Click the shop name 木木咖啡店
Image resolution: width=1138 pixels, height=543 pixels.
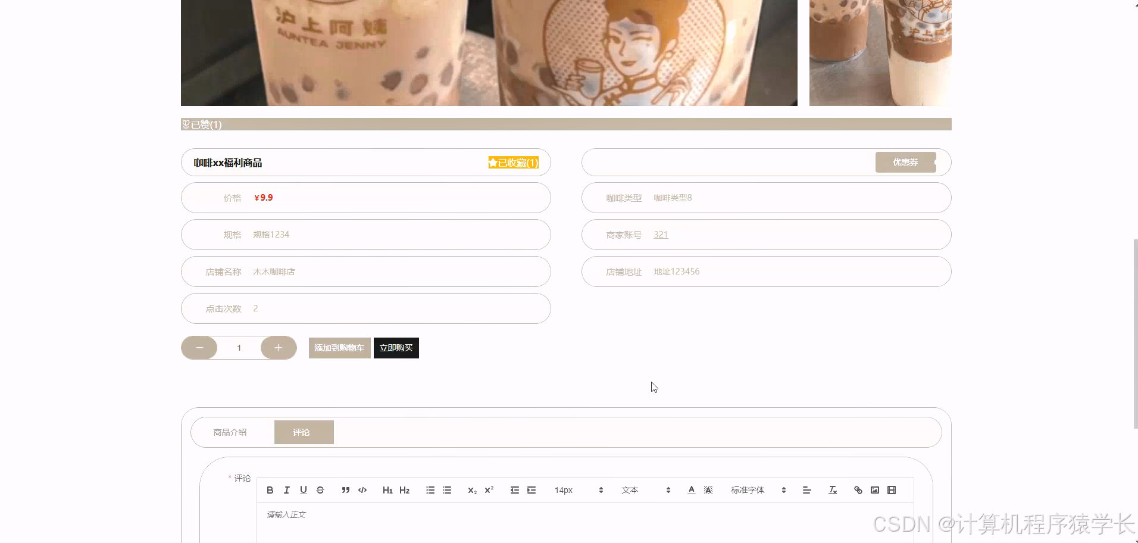(x=274, y=271)
